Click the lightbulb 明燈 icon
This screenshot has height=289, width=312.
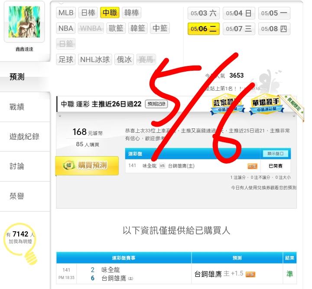(x=20, y=243)
